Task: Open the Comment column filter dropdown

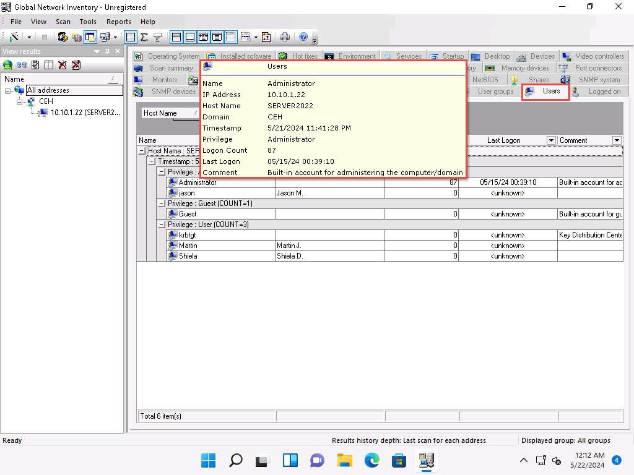Action: (616, 140)
